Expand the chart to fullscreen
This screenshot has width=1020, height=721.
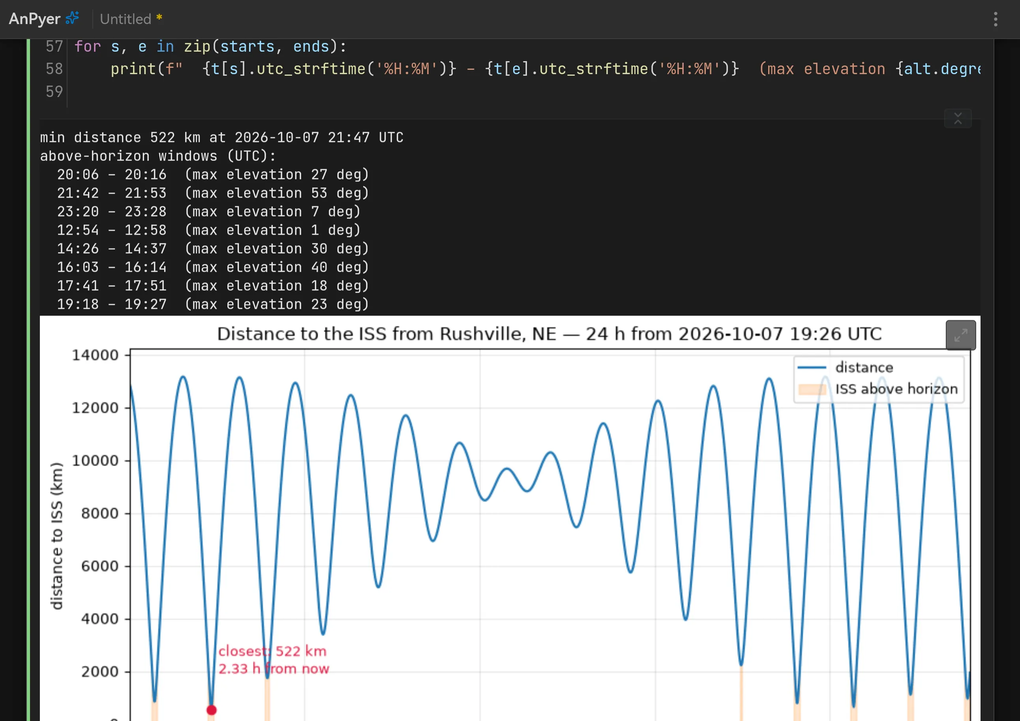click(960, 335)
